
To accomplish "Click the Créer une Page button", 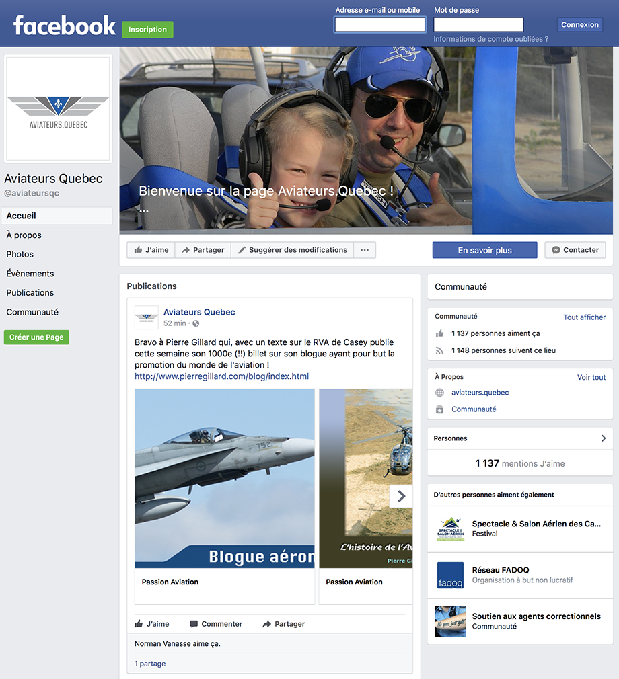I will [36, 337].
